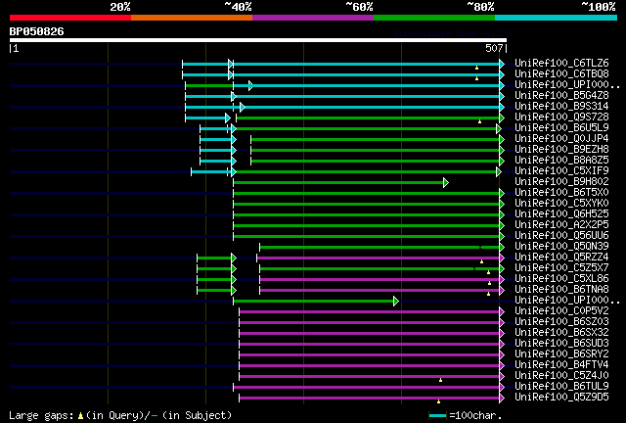Select the UniRef100_B9EZH8 label
The width and height of the screenshot is (626, 423).
561,149
